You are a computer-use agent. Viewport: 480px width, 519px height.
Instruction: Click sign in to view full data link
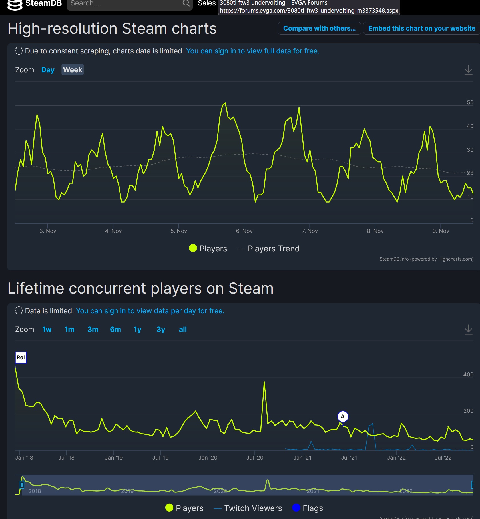(252, 51)
